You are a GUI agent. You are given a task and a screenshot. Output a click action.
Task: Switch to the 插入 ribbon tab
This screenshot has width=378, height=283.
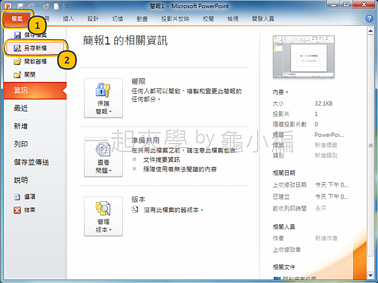pyautogui.click(x=69, y=19)
